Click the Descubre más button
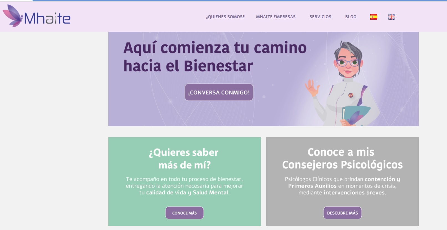Viewport: 447px width, 230px height. (343, 213)
